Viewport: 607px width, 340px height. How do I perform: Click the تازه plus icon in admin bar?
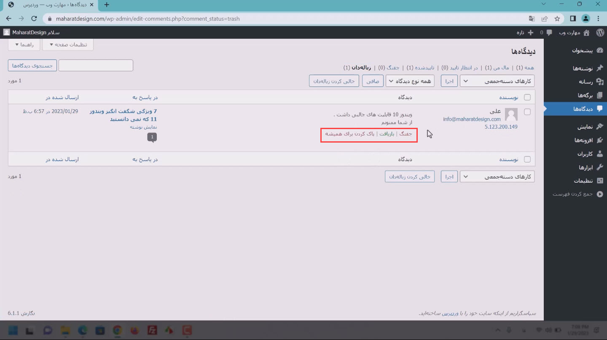click(530, 32)
